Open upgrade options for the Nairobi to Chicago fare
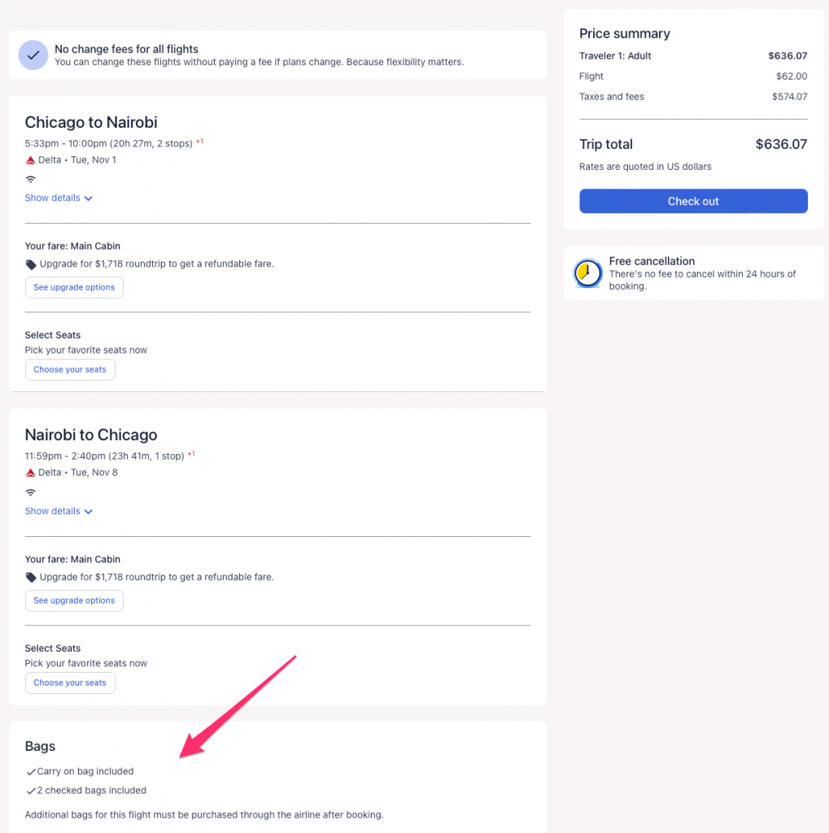The image size is (829, 833). 74,600
